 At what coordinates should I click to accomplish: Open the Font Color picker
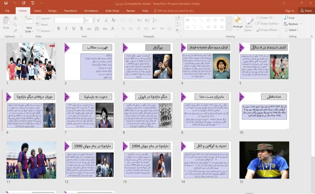point(113,29)
